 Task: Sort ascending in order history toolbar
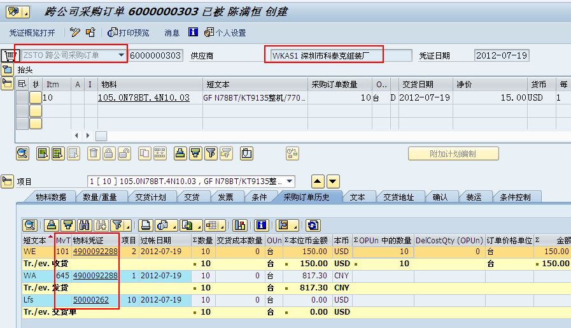[52, 225]
